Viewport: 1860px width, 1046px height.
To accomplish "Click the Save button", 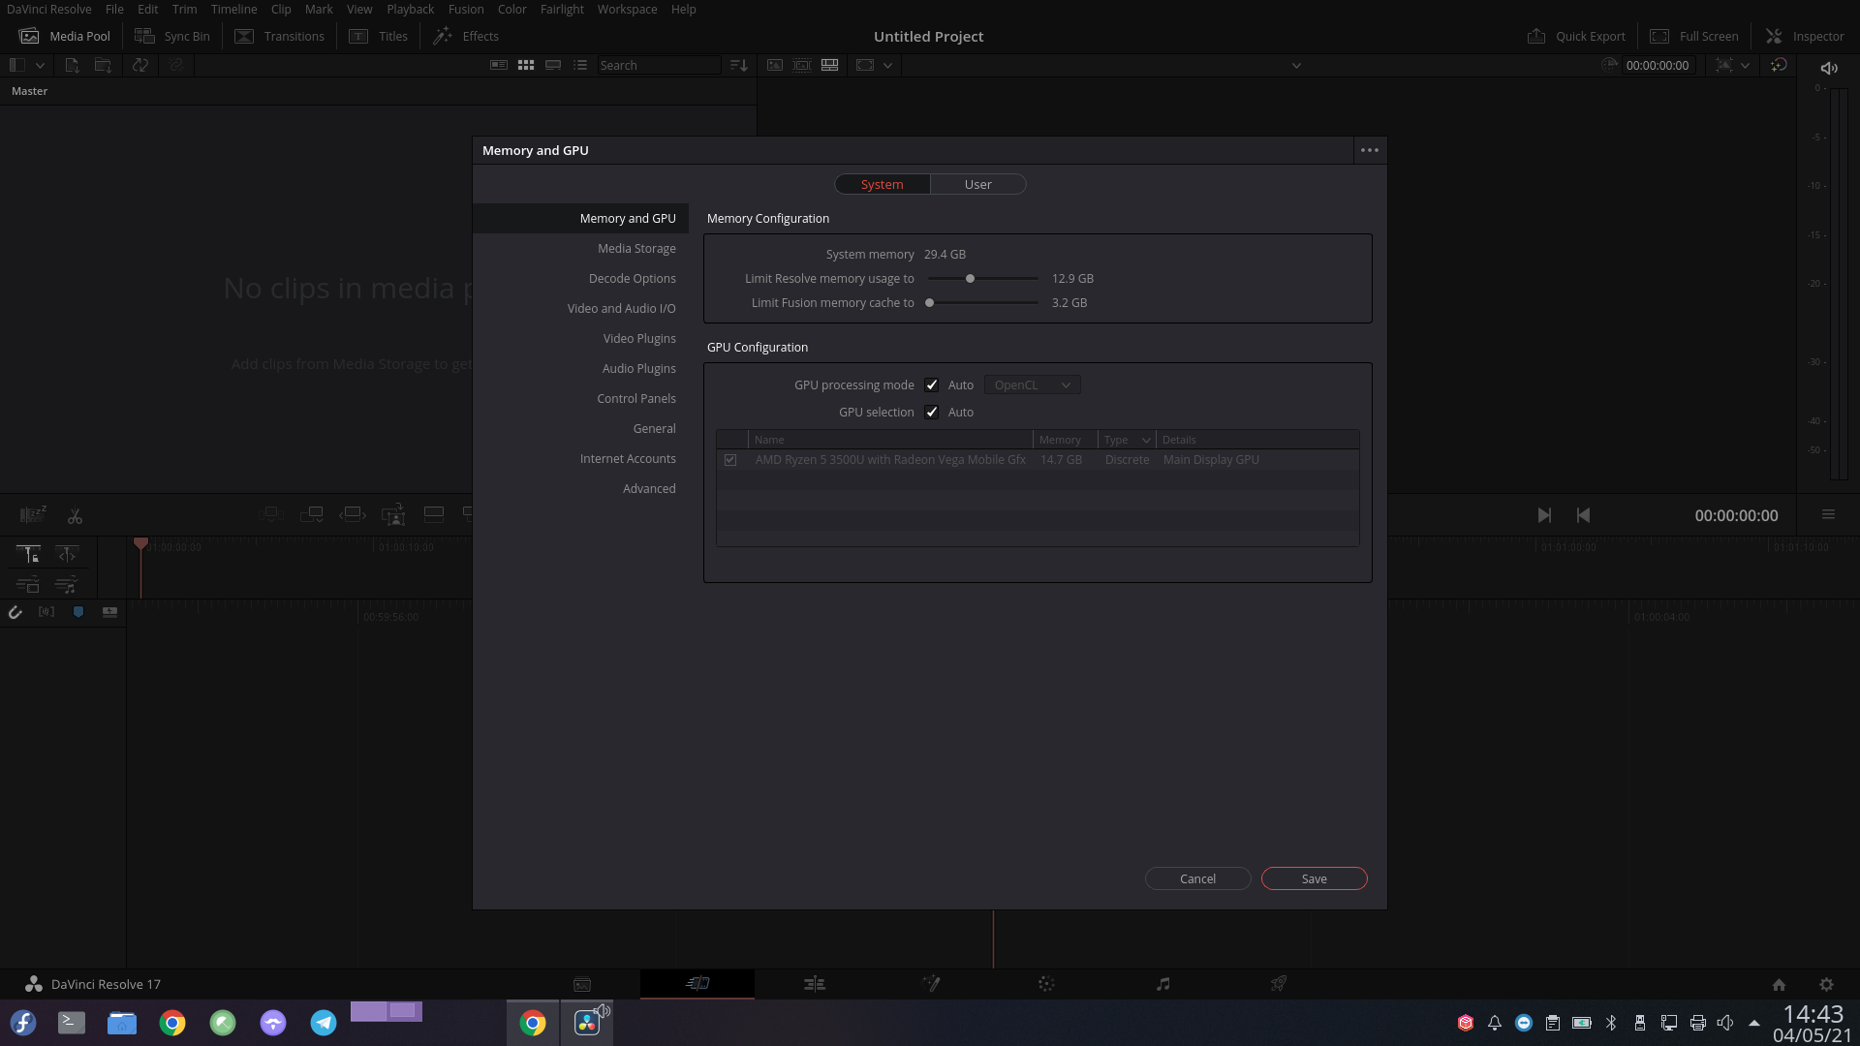I will (x=1314, y=878).
